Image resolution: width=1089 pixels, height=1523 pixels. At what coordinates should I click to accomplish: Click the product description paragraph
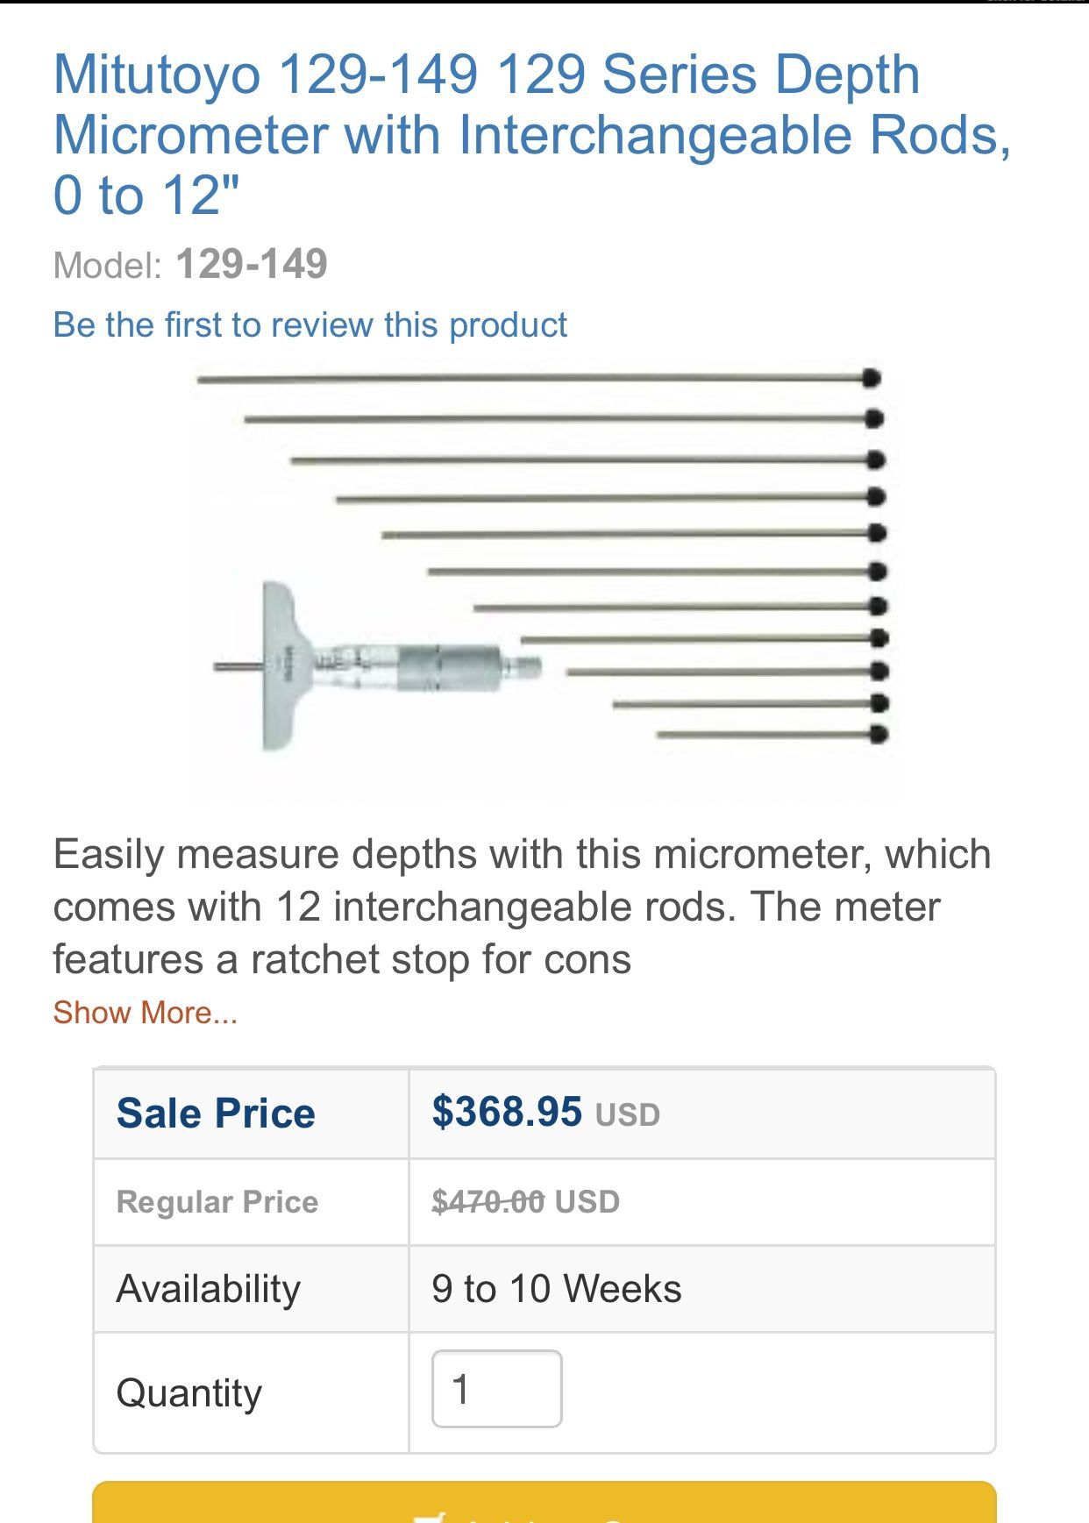[522, 907]
